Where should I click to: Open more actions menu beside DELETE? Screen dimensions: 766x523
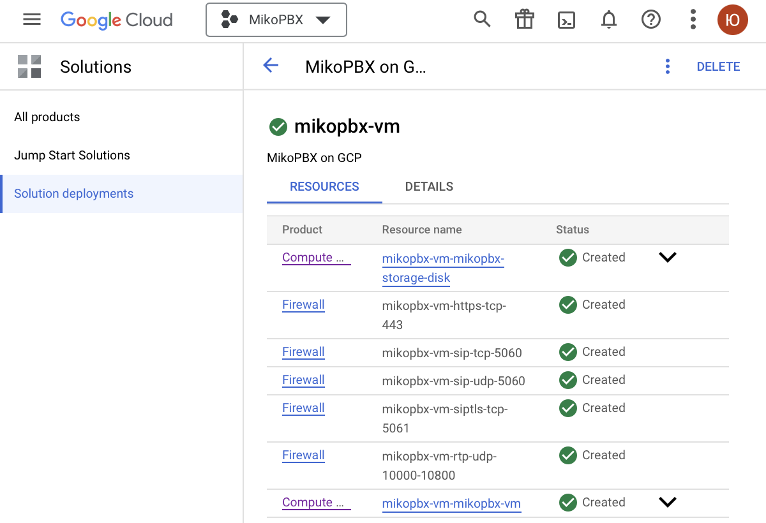pos(667,66)
